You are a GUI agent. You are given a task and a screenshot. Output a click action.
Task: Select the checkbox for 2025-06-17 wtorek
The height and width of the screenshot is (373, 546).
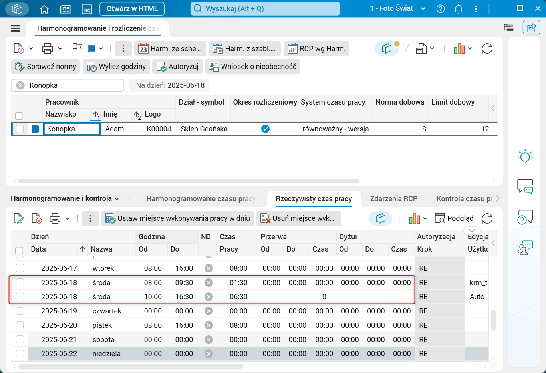point(20,268)
